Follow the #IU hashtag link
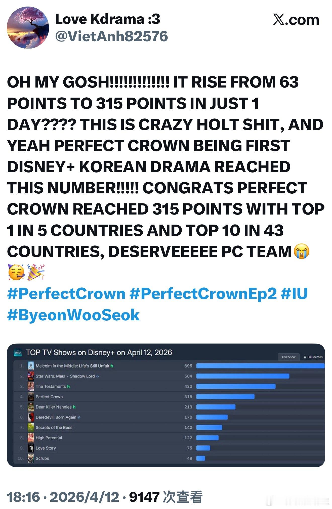The height and width of the screenshot is (509, 332). click(294, 293)
